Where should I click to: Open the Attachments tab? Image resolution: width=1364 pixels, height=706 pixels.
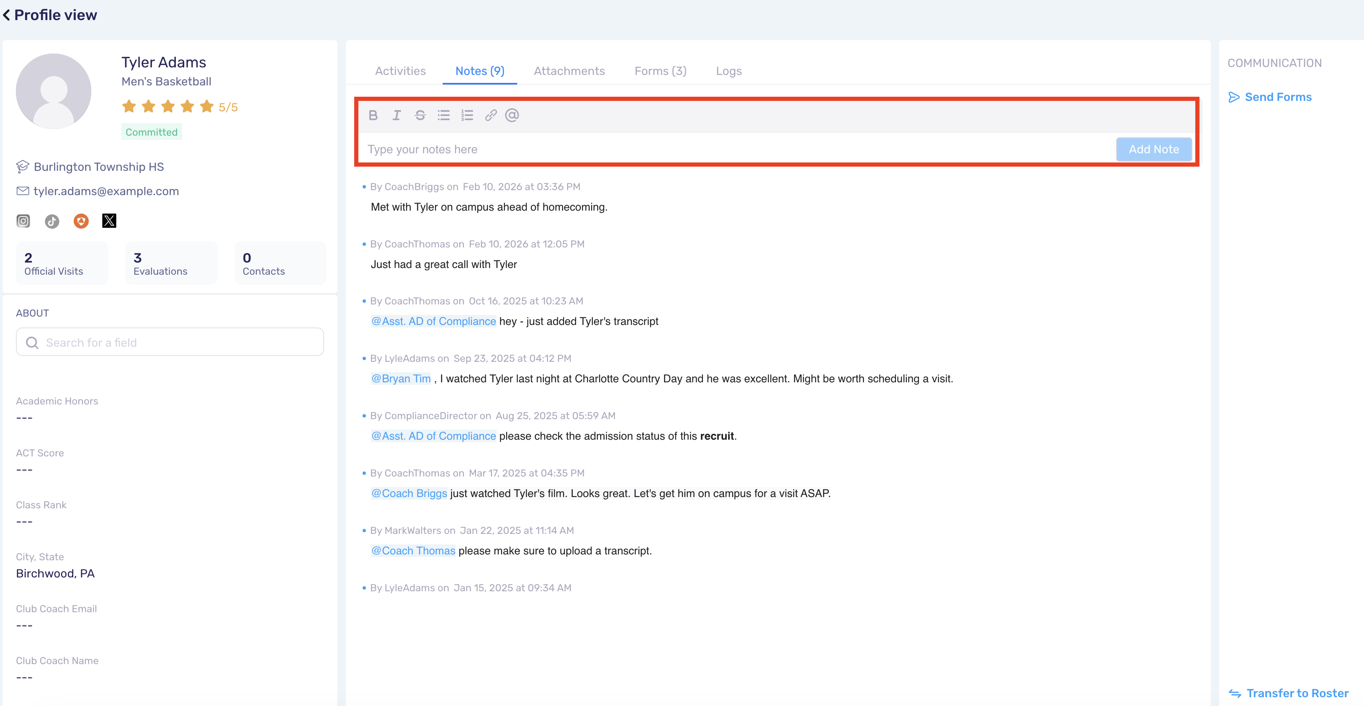(569, 71)
